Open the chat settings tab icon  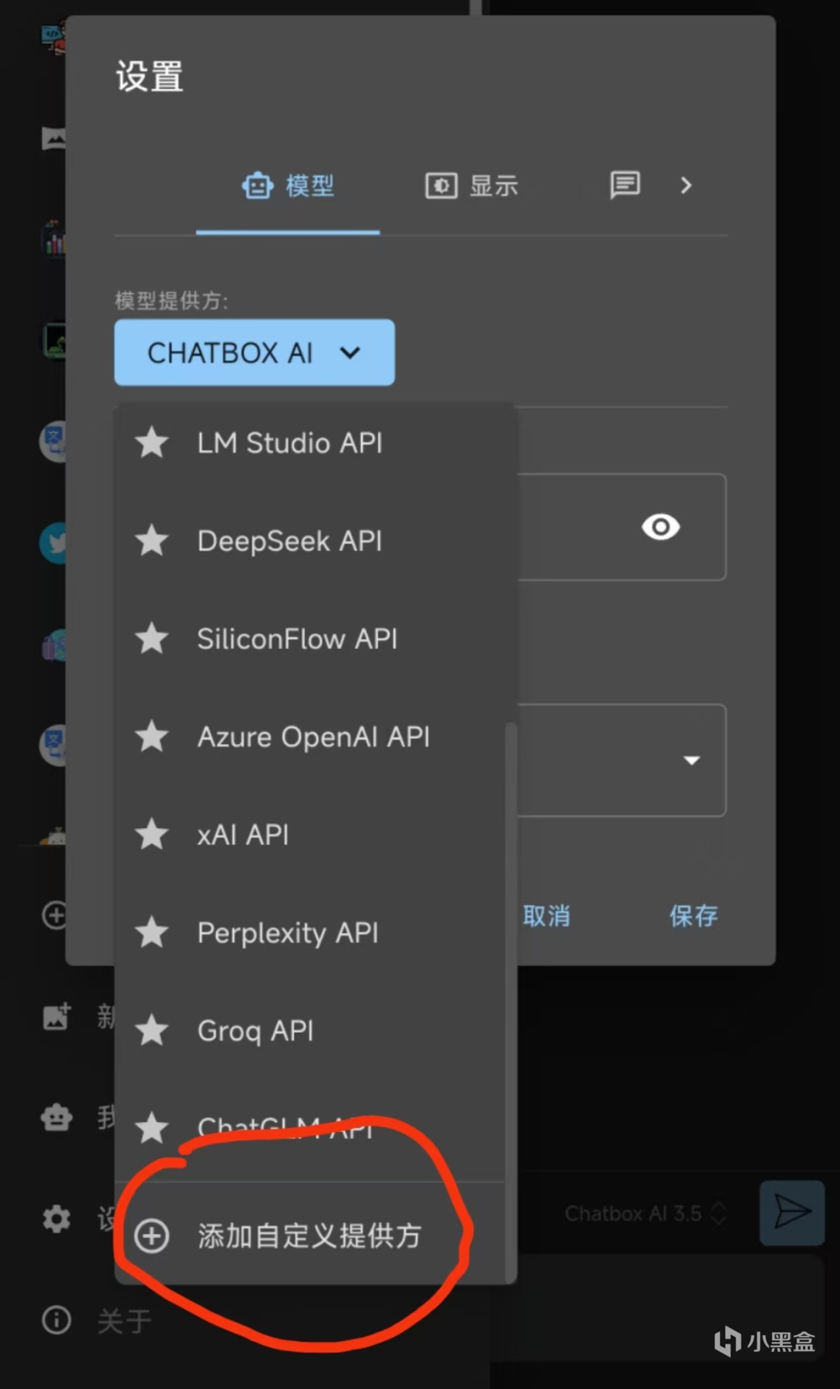pos(625,185)
